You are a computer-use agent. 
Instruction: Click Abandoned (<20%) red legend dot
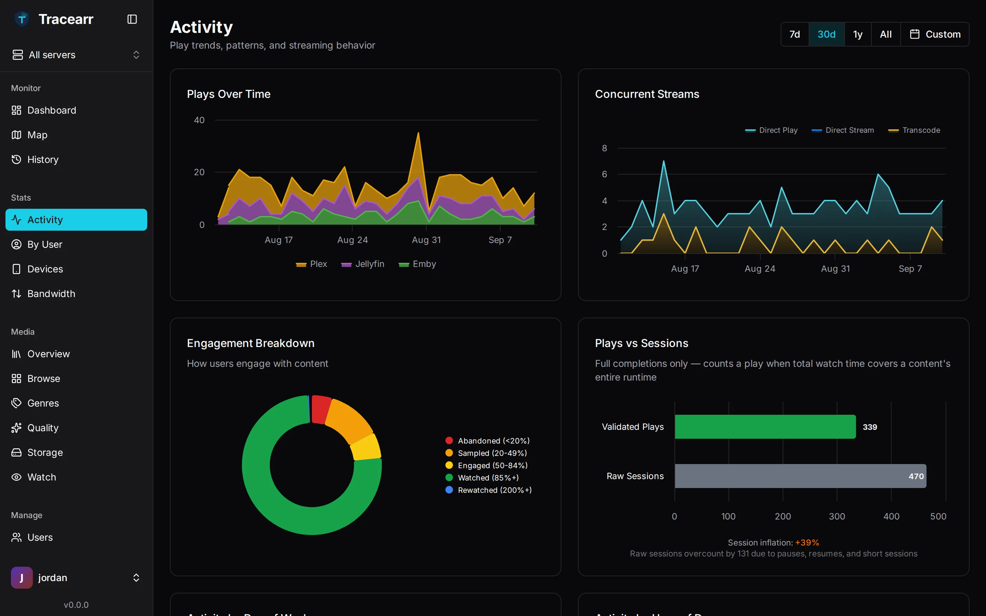pyautogui.click(x=449, y=440)
